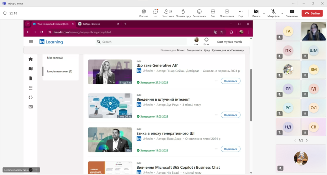This screenshot has height=175, width=327.
Task: Go to next participants page arrow
Action: pos(307,140)
